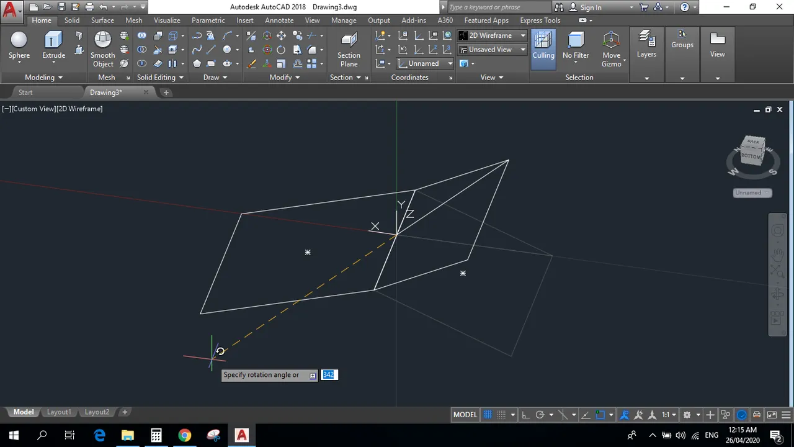Click the AutoCAD application menu logo

tap(11, 9)
